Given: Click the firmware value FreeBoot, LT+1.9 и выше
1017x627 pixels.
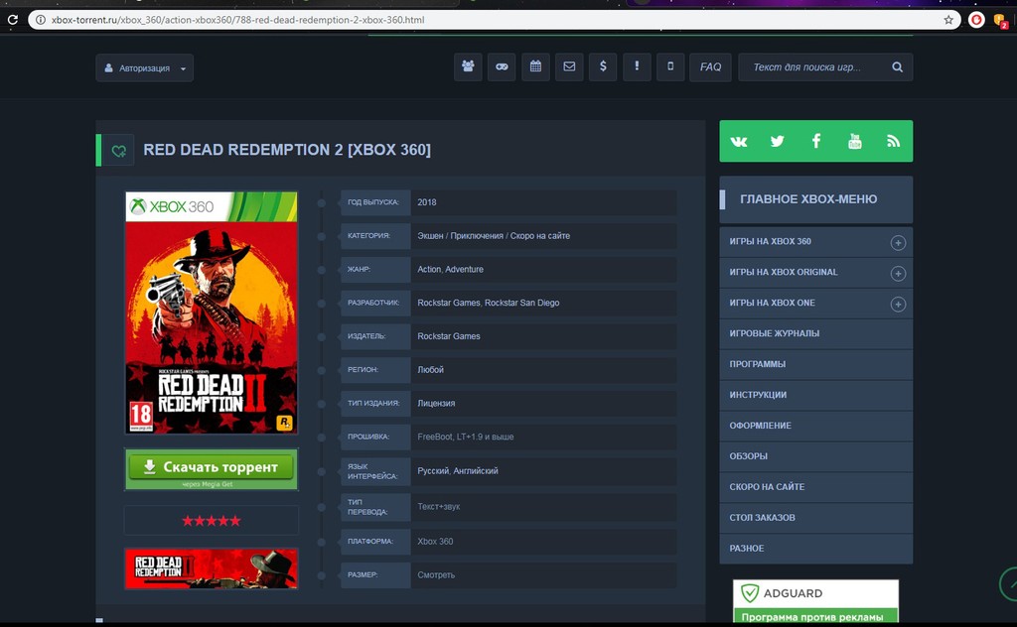Looking at the screenshot, I should click(466, 437).
